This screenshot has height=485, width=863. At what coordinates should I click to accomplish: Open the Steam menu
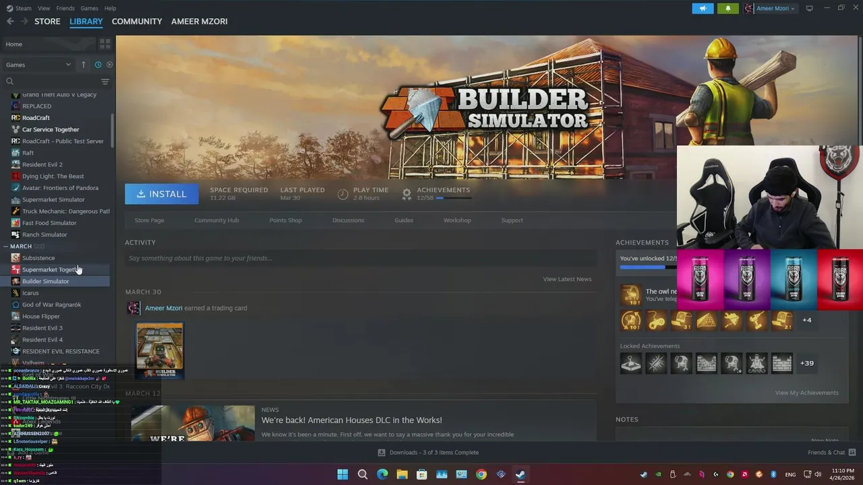tap(20, 8)
